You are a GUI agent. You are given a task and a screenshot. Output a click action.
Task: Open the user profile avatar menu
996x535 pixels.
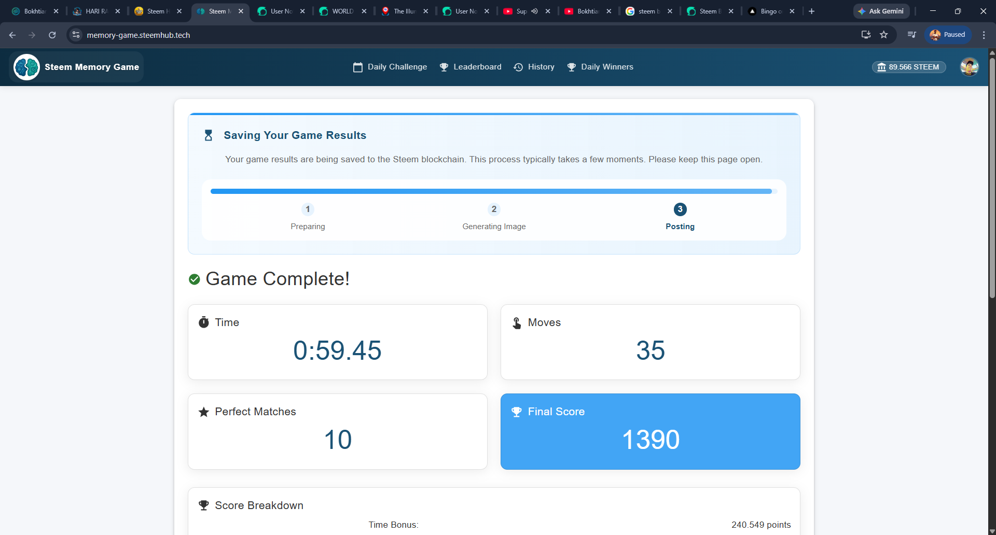point(969,67)
